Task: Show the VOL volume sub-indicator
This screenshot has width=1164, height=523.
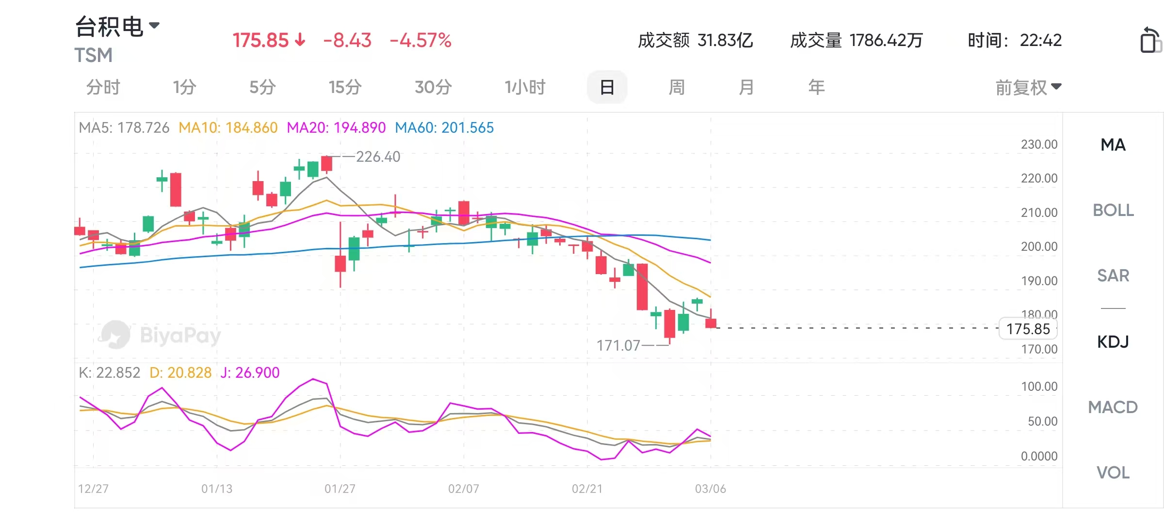Action: point(1113,473)
